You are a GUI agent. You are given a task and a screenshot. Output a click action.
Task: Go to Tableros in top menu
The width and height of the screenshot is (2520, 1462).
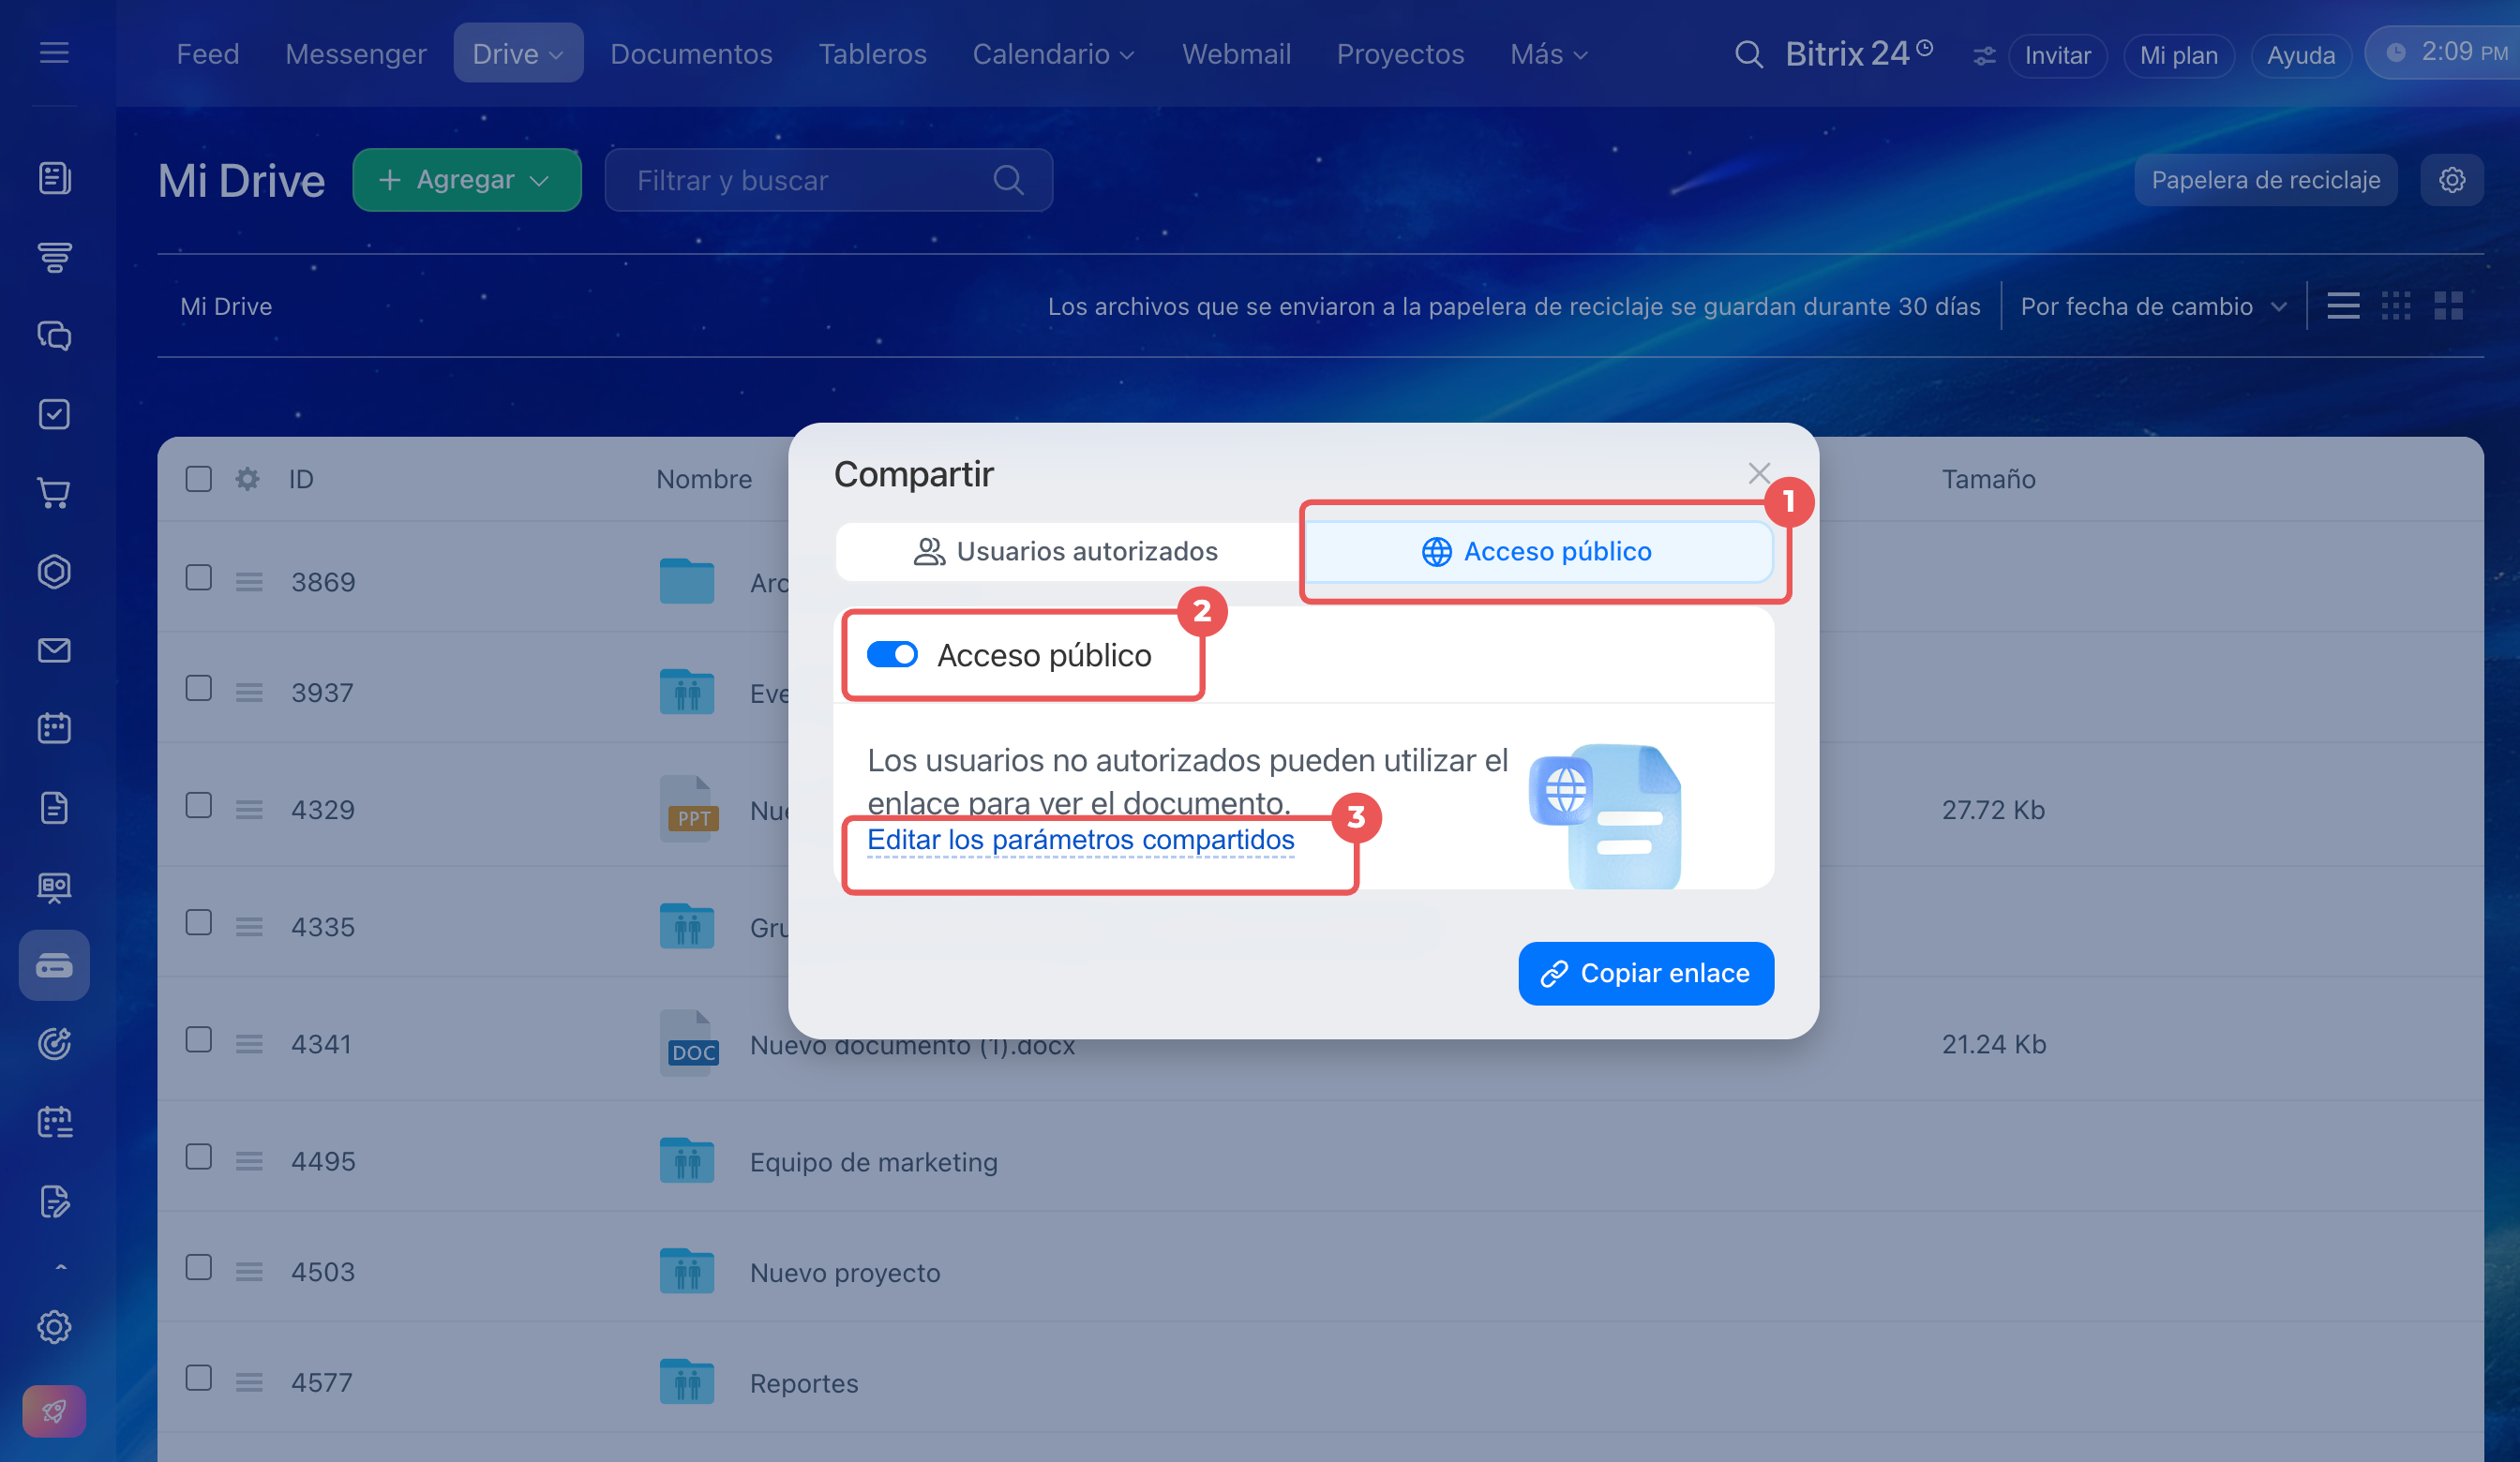pos(872,54)
